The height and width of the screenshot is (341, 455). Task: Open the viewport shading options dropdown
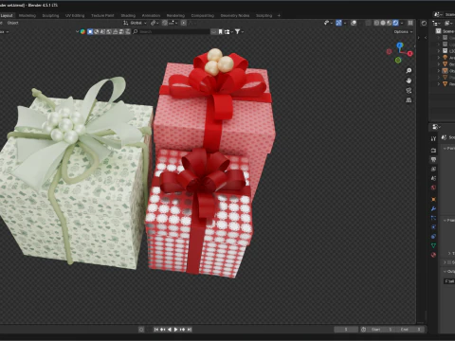(x=402, y=23)
